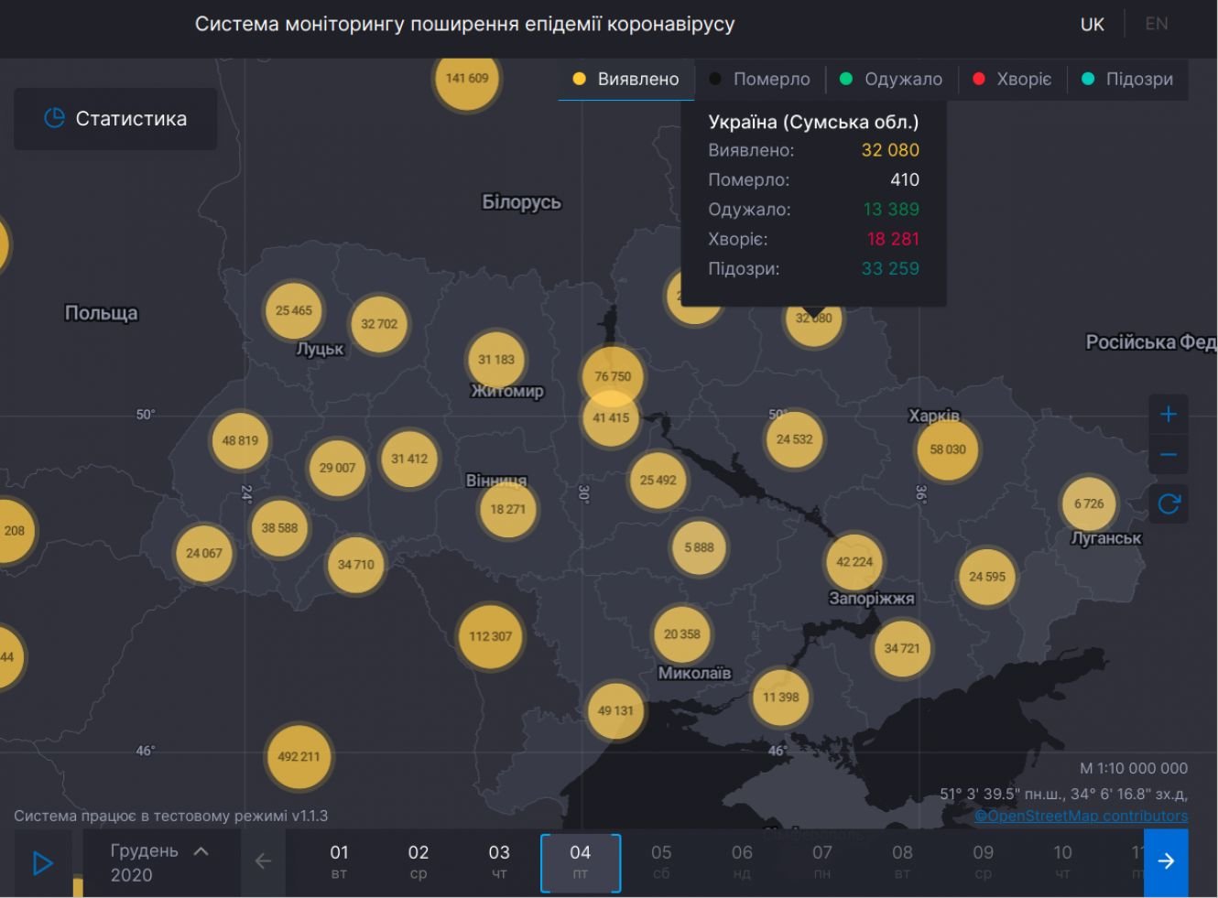
Task: Zoom out the map with minus button
Action: tap(1168, 455)
